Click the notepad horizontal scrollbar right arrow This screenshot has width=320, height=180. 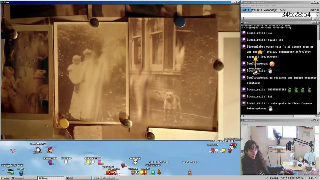(x=315, y=19)
